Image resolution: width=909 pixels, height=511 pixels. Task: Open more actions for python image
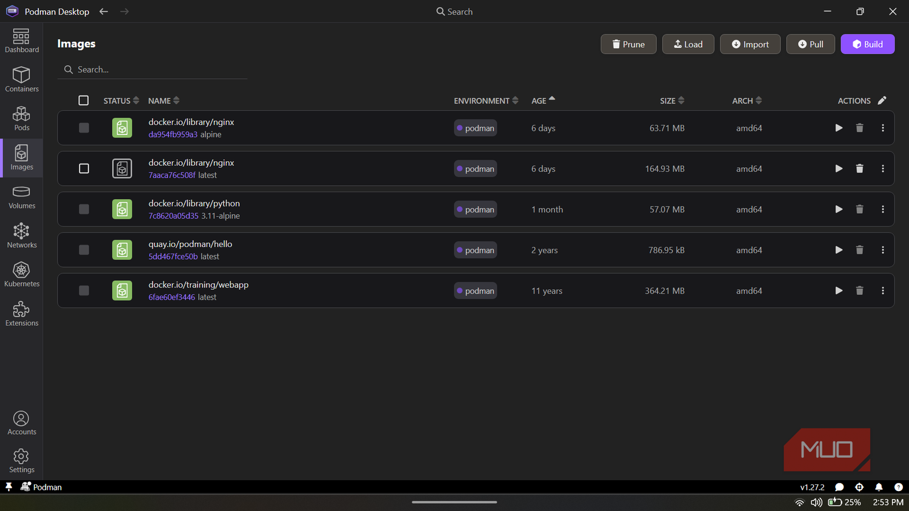[x=882, y=209]
